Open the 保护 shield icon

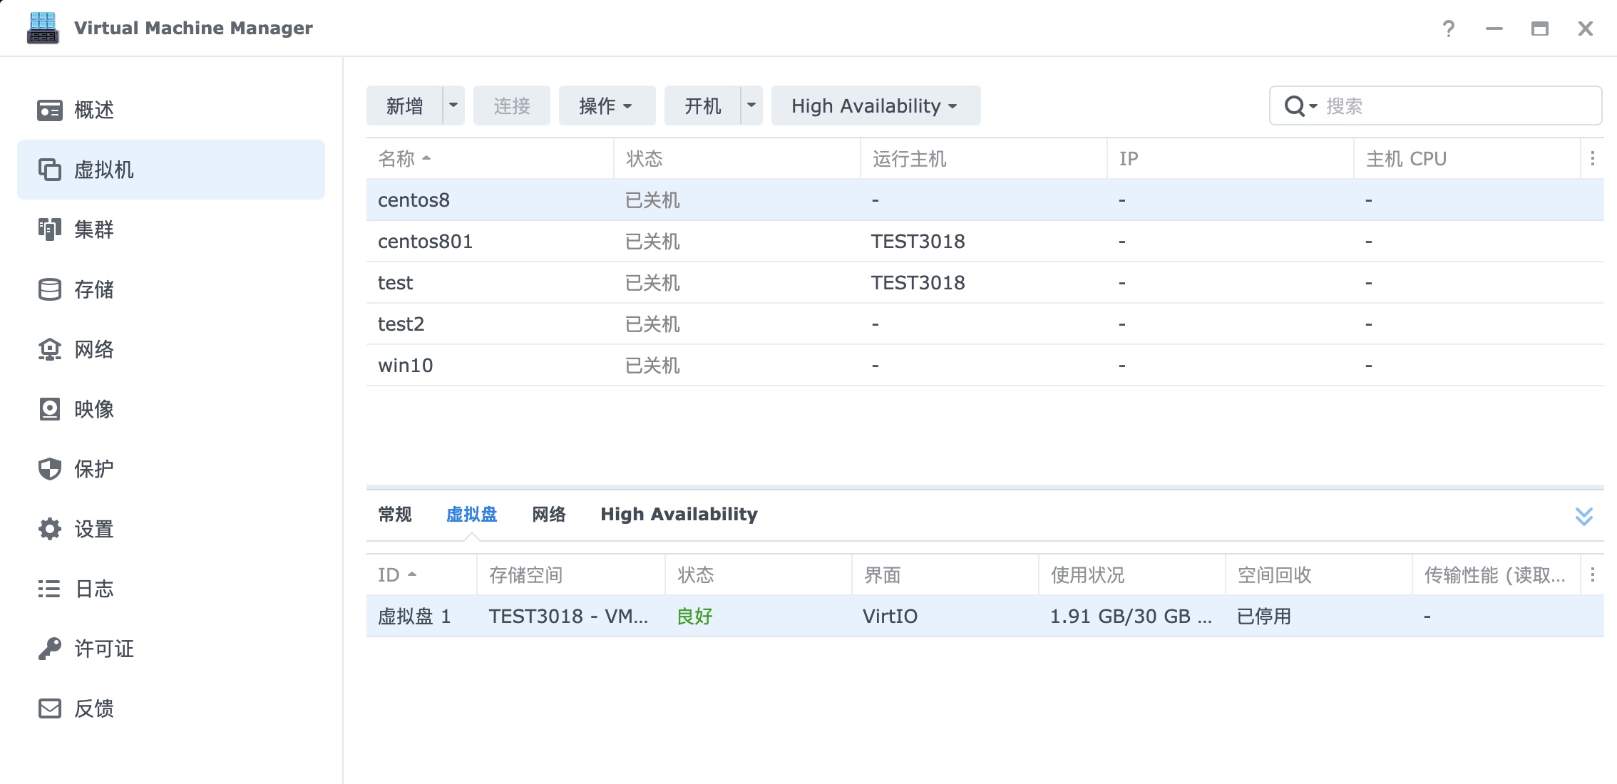pyautogui.click(x=50, y=469)
